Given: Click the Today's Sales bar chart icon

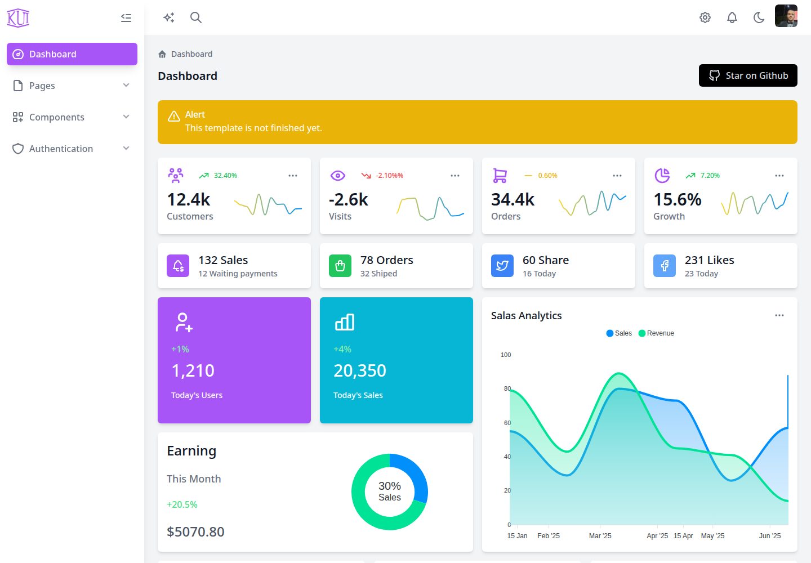Looking at the screenshot, I should 345,322.
